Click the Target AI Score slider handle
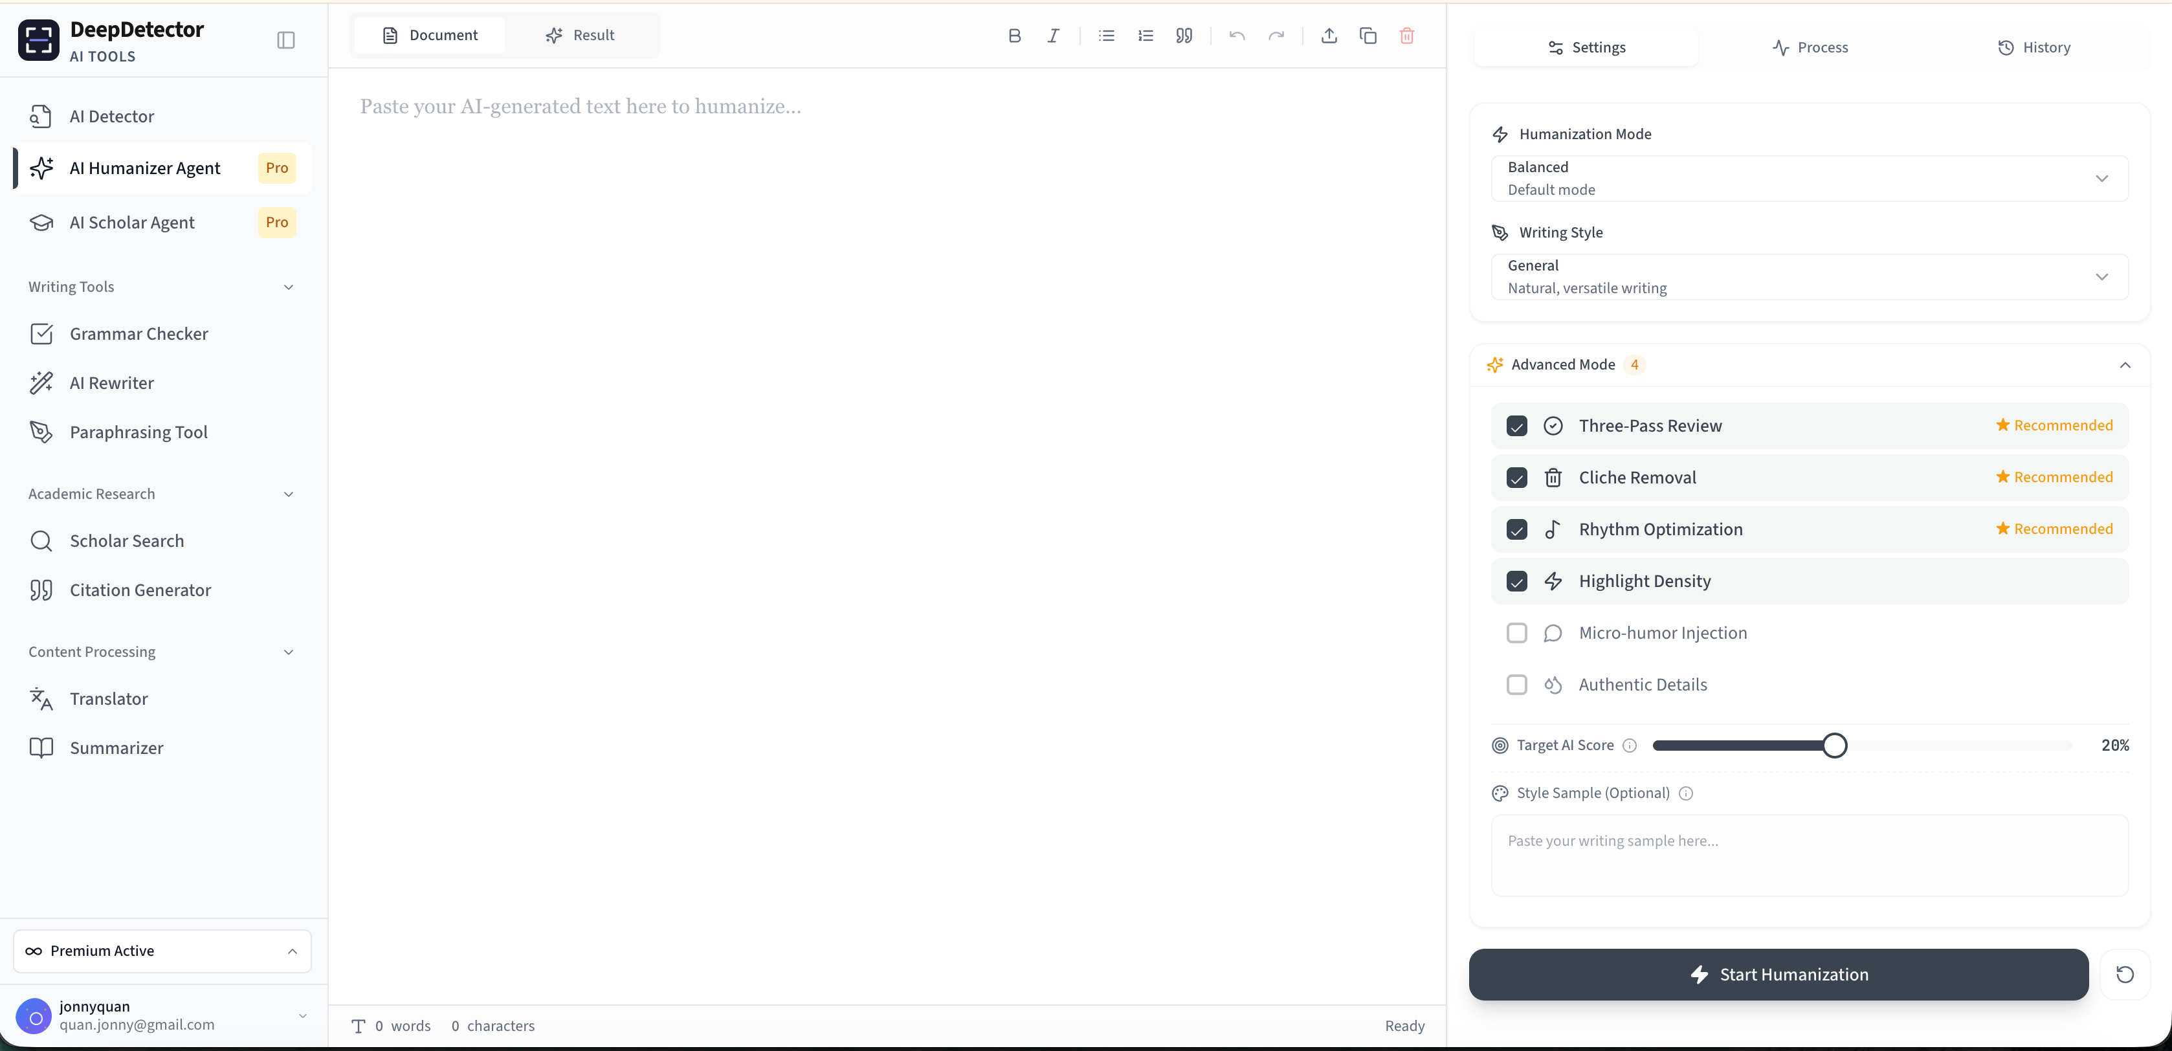 click(x=1834, y=745)
